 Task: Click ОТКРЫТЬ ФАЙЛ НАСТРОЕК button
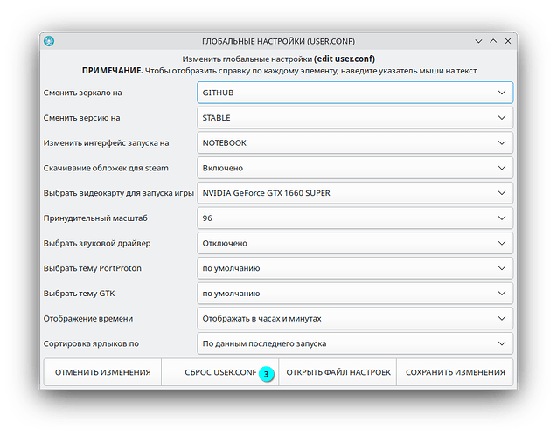tap(338, 372)
